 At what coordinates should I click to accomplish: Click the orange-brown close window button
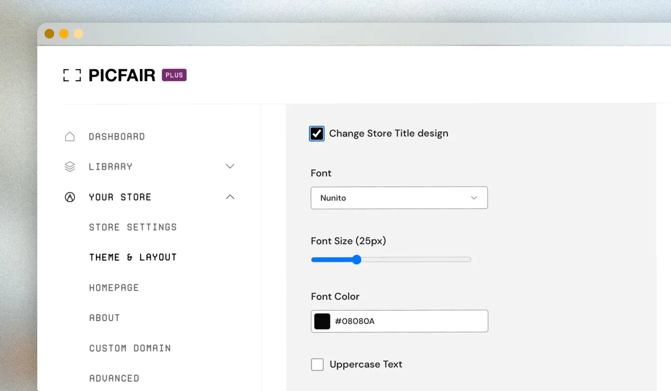[49, 34]
